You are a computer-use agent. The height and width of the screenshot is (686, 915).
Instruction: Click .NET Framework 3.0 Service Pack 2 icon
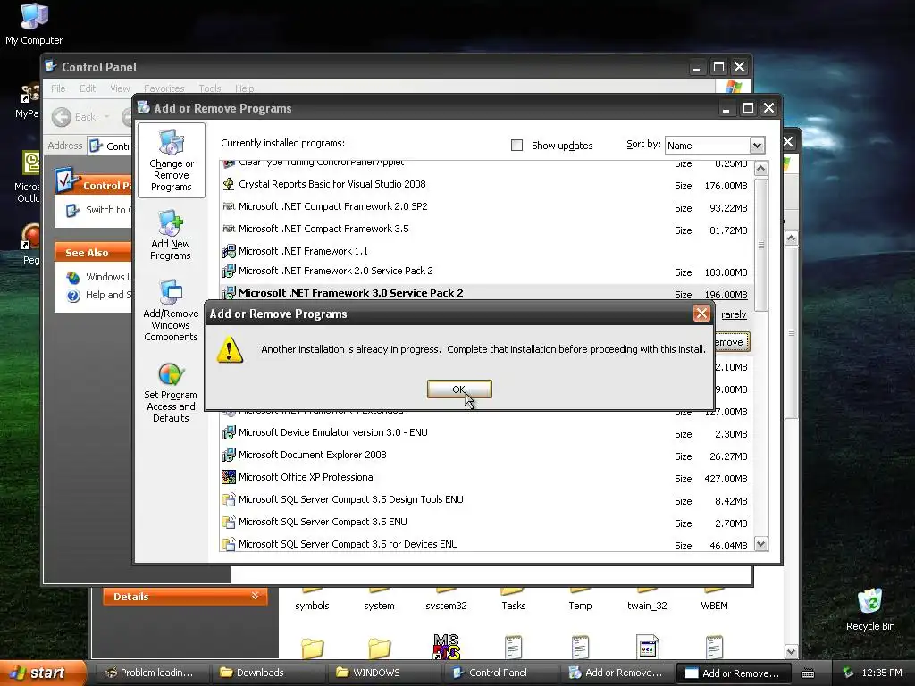tap(229, 293)
